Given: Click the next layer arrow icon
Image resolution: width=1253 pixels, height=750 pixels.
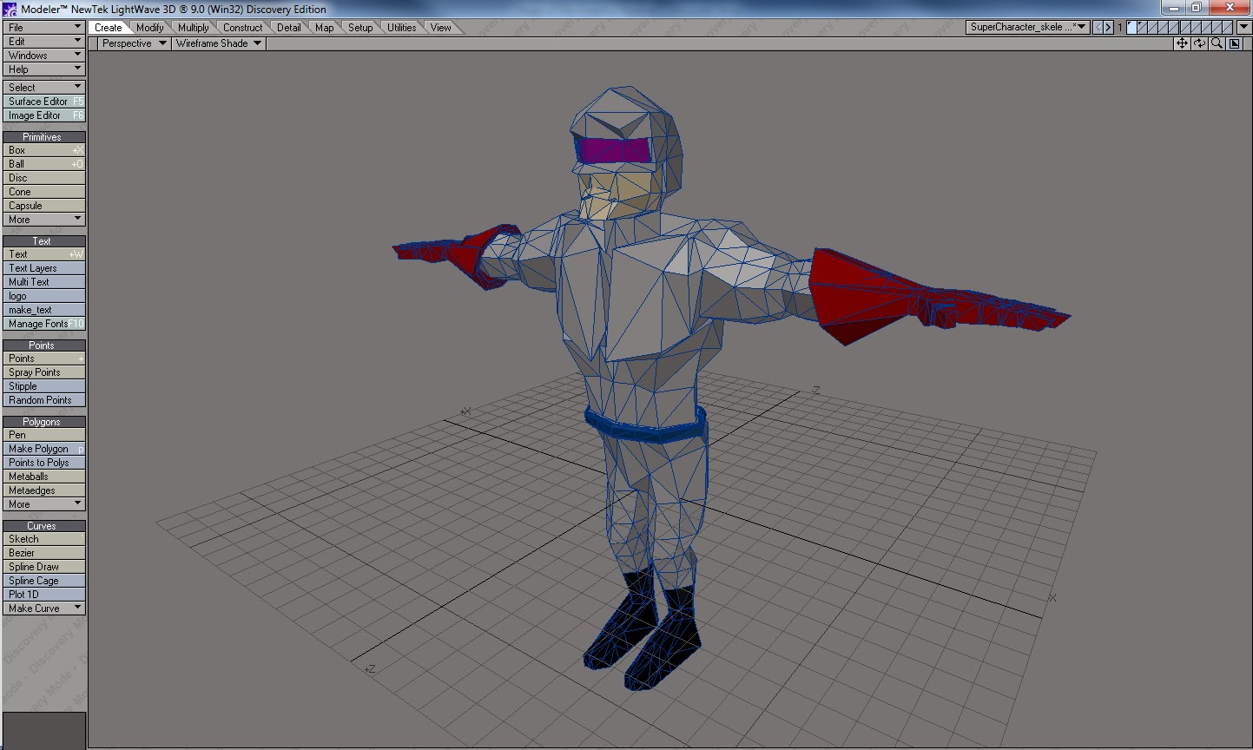Looking at the screenshot, I should pos(1108,27).
